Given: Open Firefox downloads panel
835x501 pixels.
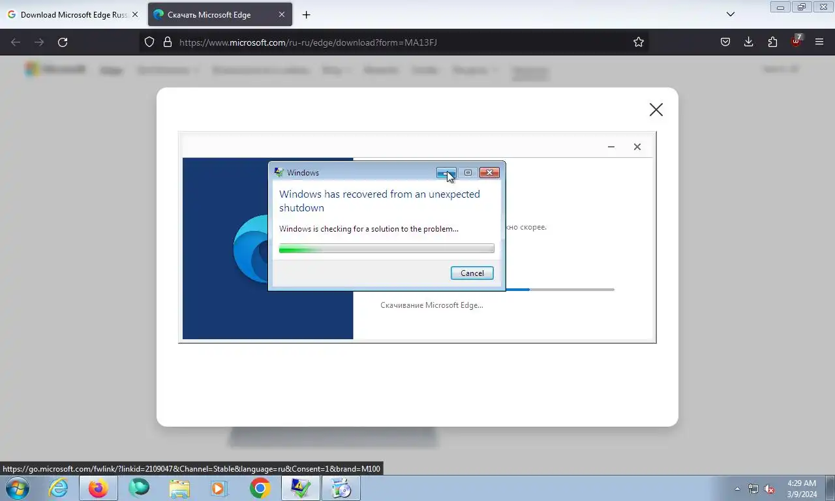Looking at the screenshot, I should coord(749,42).
